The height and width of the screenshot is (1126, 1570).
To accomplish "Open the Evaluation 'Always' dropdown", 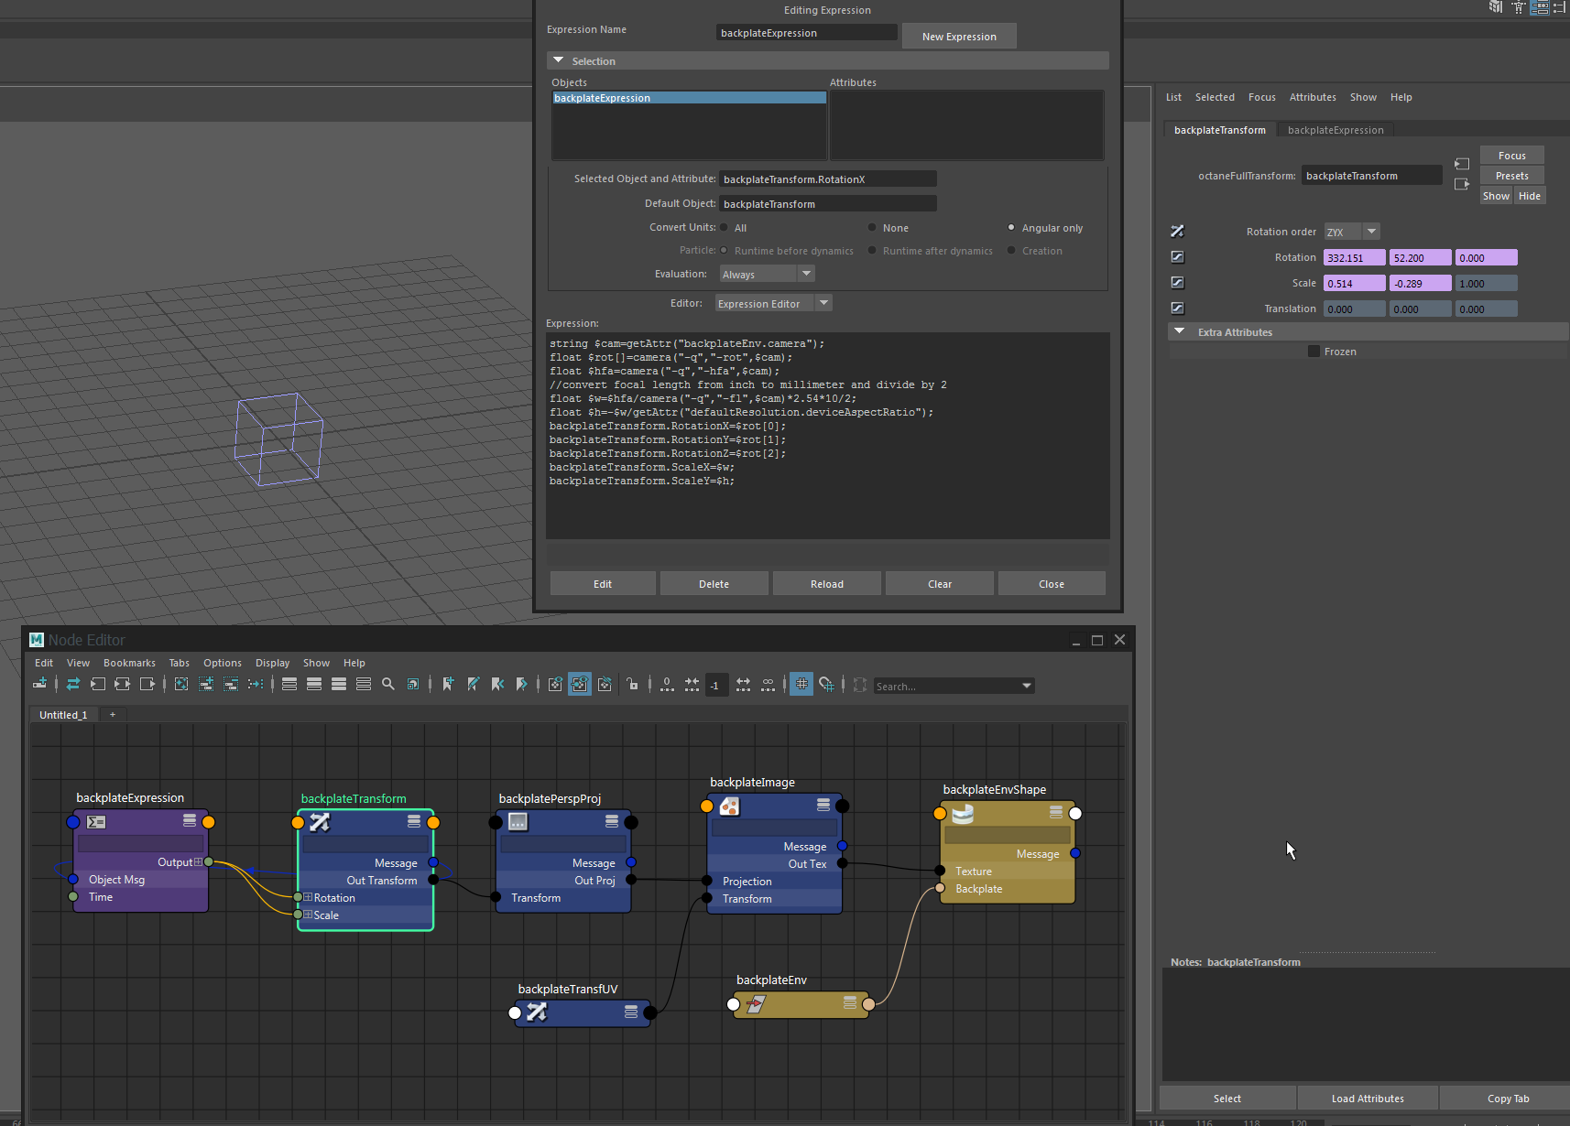I will coord(767,274).
